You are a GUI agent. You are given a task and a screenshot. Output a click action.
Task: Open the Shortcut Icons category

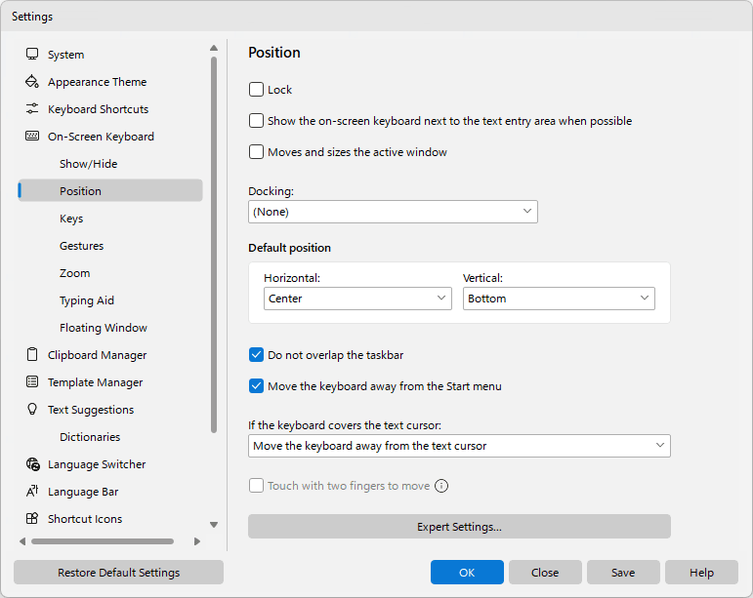pyautogui.click(x=85, y=519)
